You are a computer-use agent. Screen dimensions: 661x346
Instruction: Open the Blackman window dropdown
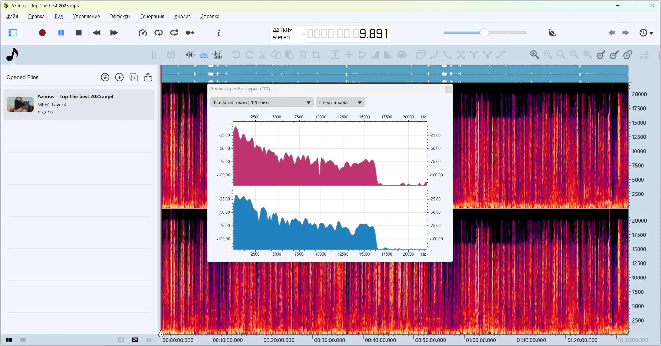(262, 102)
